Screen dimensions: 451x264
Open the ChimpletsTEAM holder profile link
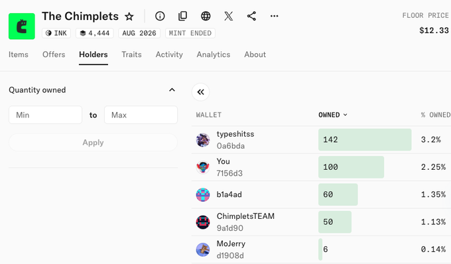coord(245,216)
